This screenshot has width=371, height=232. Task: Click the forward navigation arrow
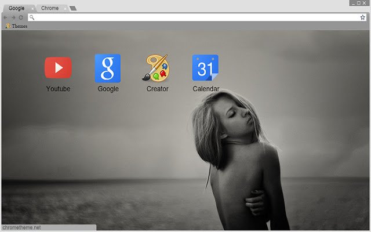point(13,17)
